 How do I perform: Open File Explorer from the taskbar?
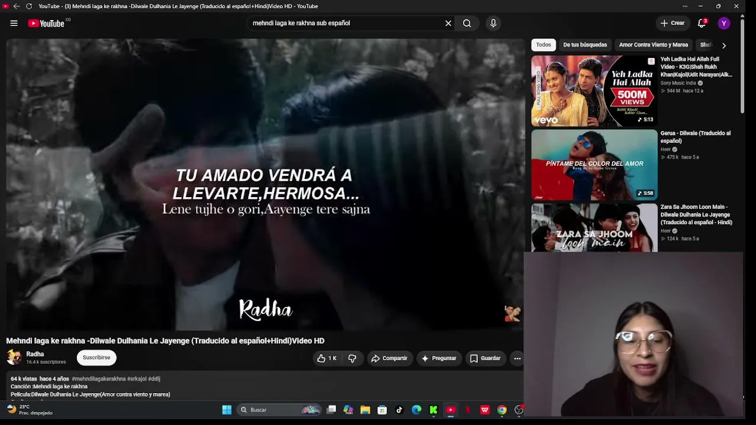click(365, 410)
